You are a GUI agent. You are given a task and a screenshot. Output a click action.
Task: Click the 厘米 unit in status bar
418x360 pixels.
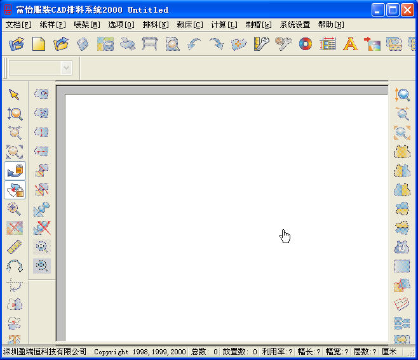(x=389, y=352)
